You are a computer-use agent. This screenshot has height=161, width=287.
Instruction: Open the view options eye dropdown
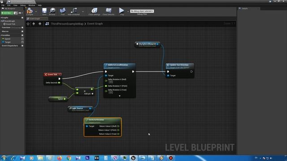(x=21, y=13)
